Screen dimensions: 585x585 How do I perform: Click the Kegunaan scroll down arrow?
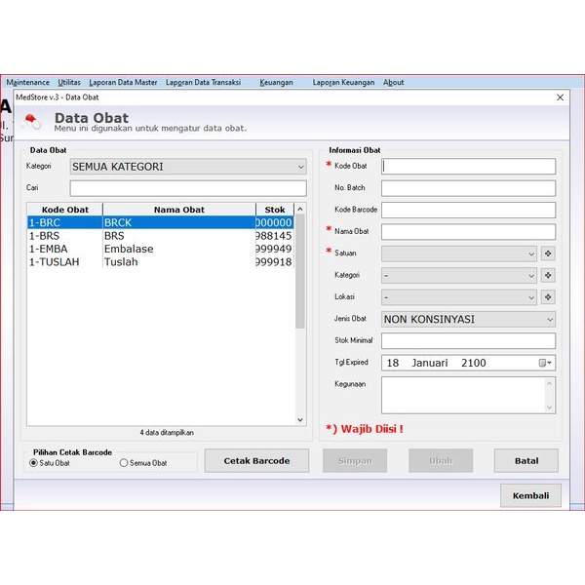[549, 408]
